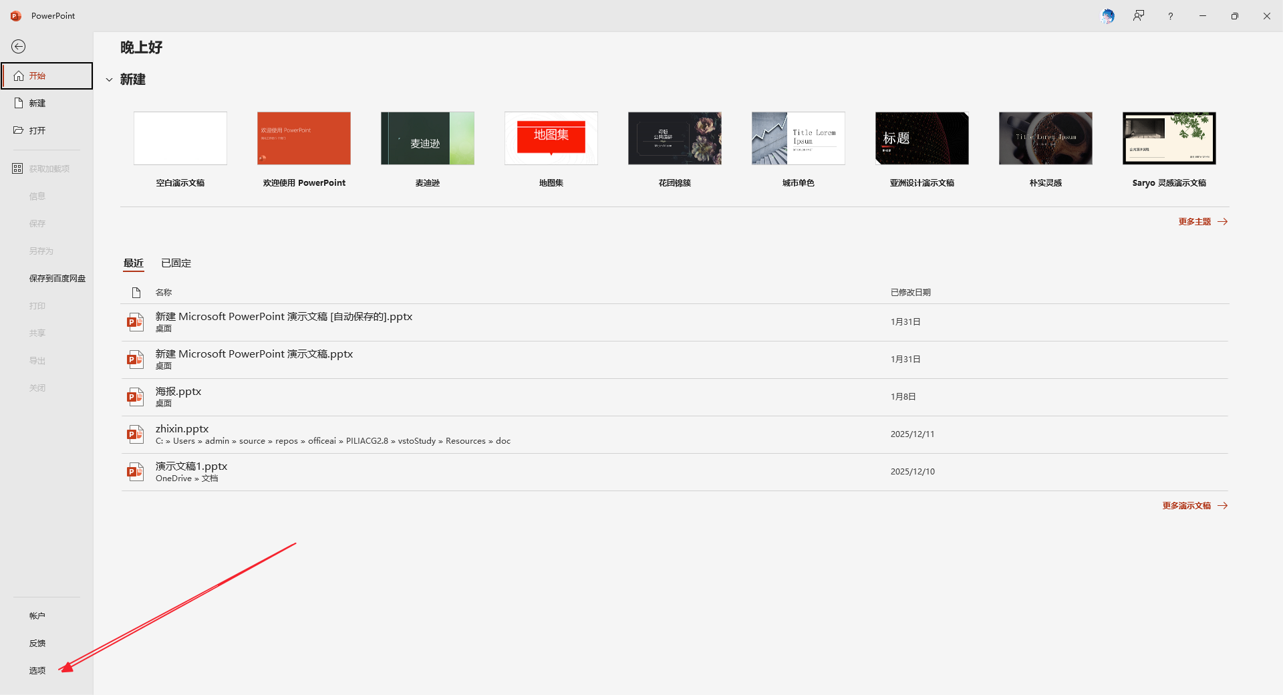Choose the 亚洲设计演示文稿 template thumbnail

pyautogui.click(x=922, y=138)
